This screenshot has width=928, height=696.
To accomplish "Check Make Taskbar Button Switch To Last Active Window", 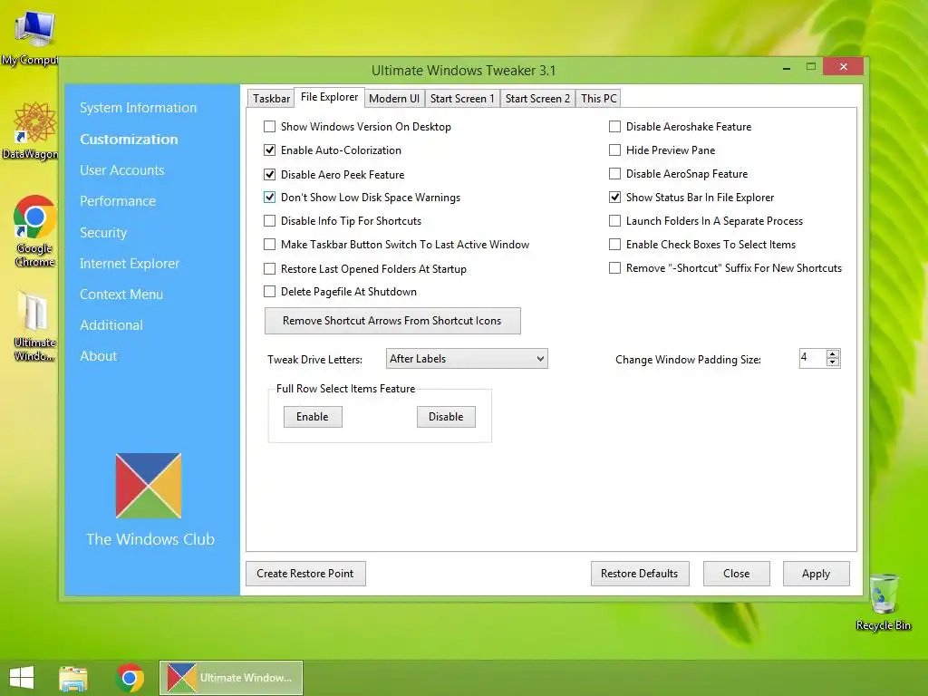I will point(269,245).
